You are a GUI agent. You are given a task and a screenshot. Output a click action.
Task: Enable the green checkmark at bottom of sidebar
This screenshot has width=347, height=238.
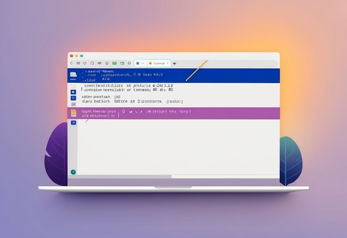[73, 172]
